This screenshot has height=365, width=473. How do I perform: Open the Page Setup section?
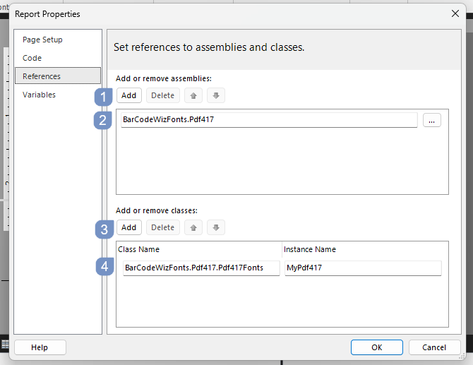tap(42, 40)
